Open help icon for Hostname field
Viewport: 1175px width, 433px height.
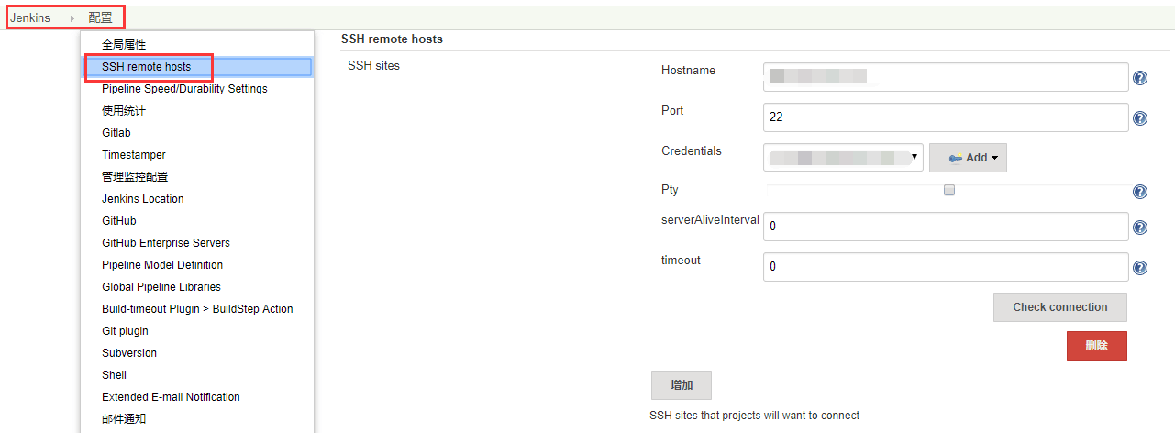(1140, 78)
